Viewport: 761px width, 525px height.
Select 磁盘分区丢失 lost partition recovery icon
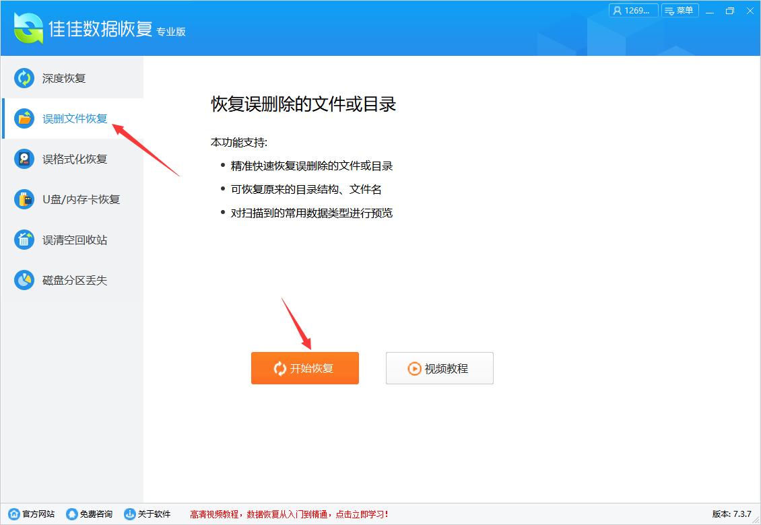(24, 280)
